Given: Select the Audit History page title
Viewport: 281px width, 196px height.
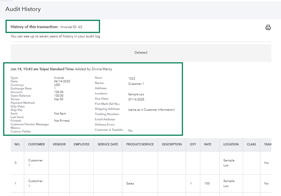Looking at the screenshot, I should pyautogui.click(x=23, y=9).
